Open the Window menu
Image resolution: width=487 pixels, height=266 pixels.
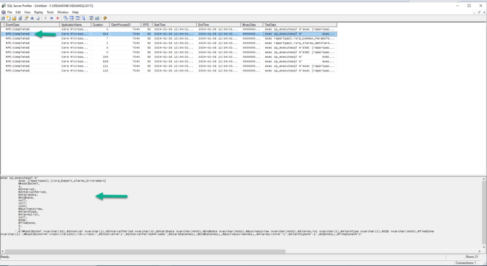[x=63, y=12]
